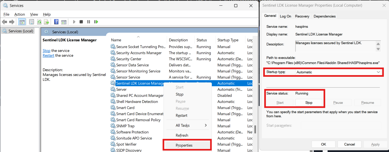Screen dimensions: 389x152
Task: Switch to the Recovery tab
Action: tap(302, 16)
